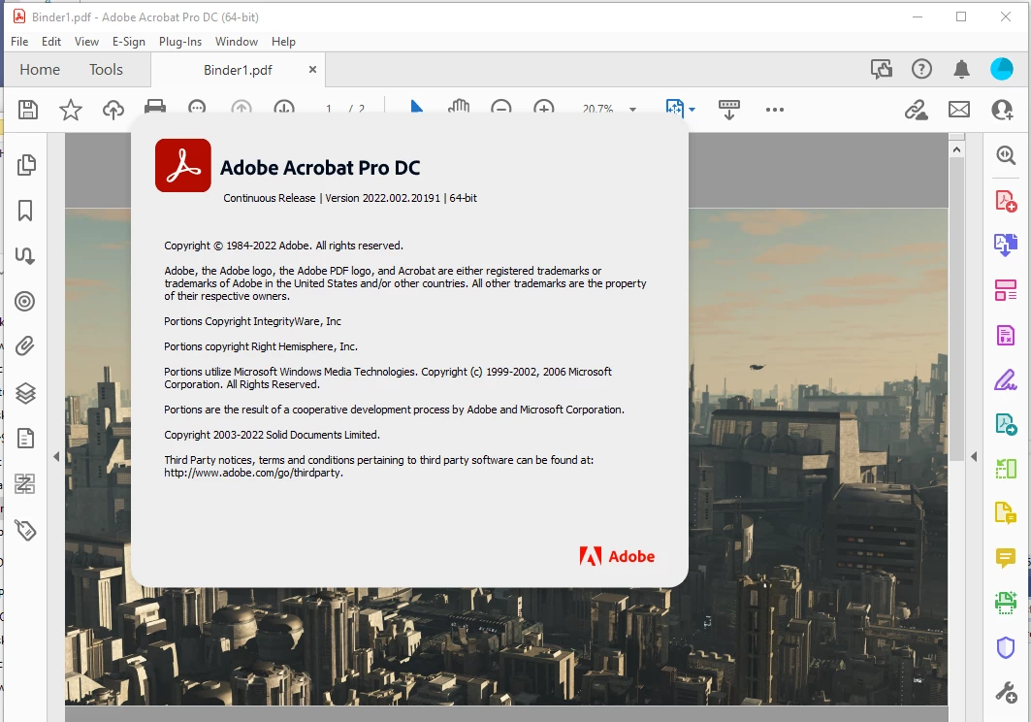
Task: Send file by email envelope icon
Action: 958,110
